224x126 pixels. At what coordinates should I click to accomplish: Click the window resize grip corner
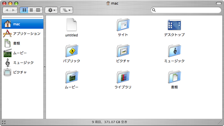(220, 122)
